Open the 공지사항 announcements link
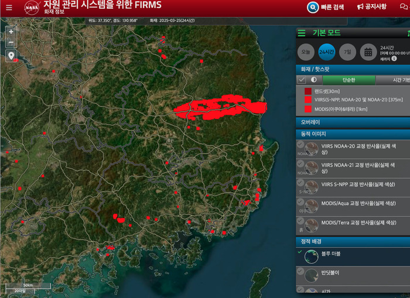This screenshot has height=298, width=410. 372,6
